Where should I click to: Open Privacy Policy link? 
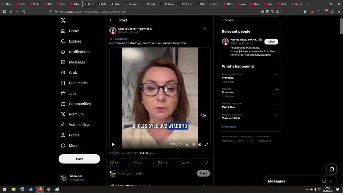point(247,137)
